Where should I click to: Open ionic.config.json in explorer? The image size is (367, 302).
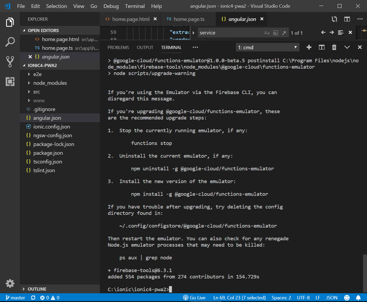tap(60, 127)
